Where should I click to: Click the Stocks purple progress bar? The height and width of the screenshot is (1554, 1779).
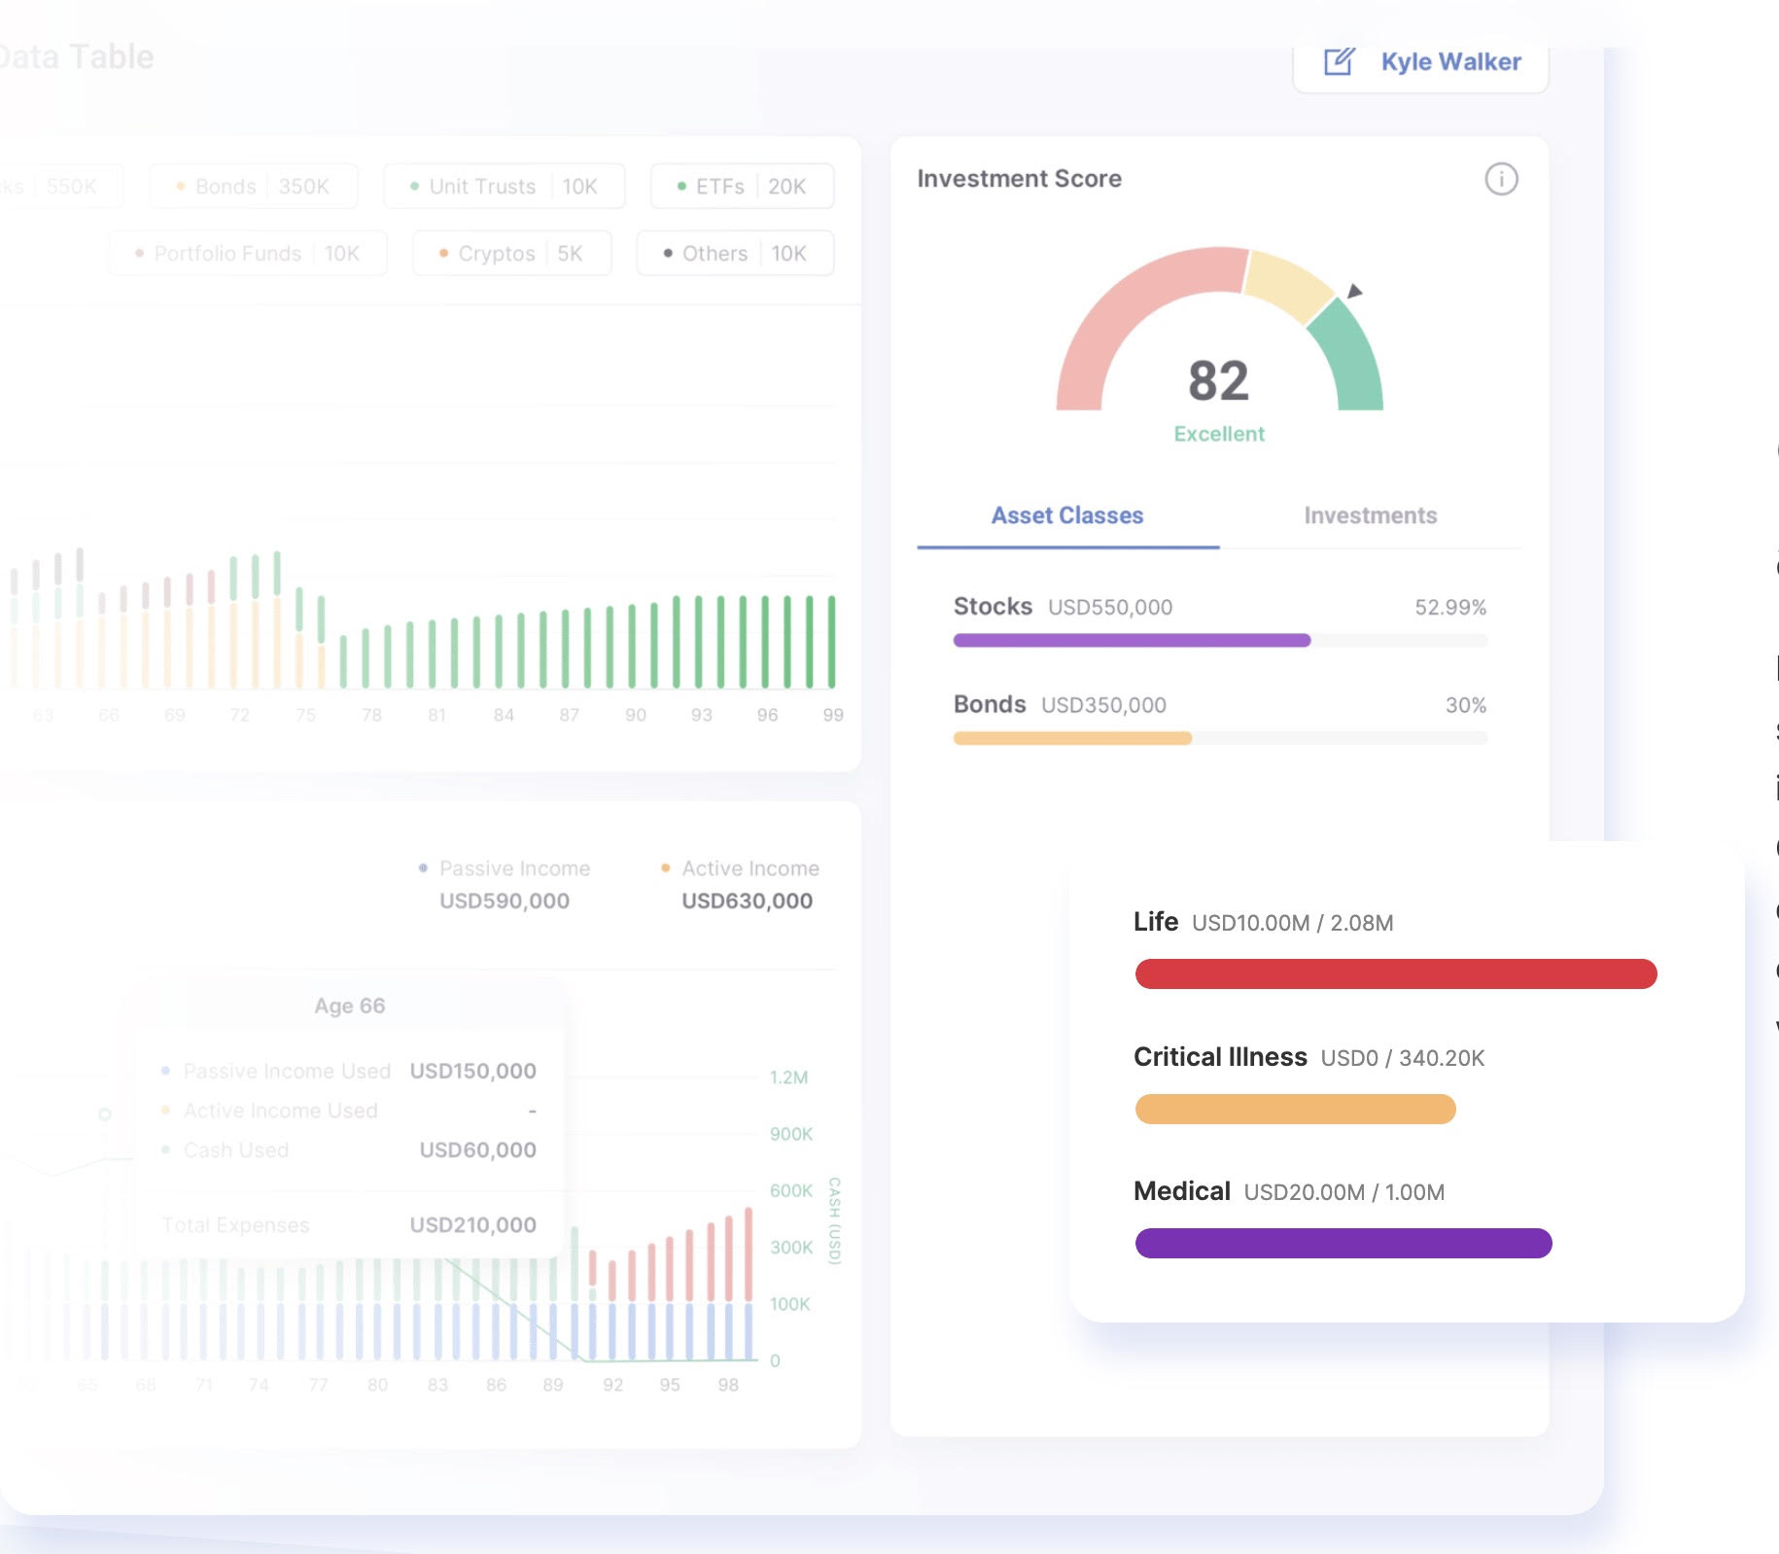click(x=1132, y=640)
